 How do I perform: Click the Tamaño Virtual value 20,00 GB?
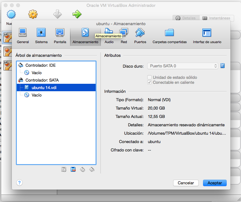point(156,108)
